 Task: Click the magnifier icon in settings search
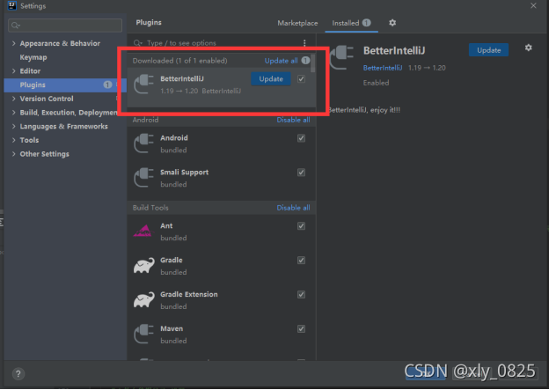coord(16,26)
